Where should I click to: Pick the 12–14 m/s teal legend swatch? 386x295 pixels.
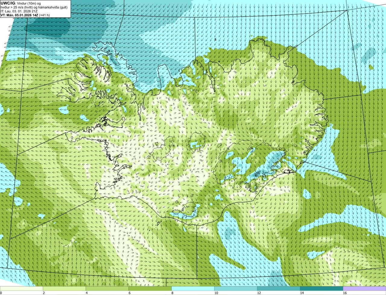(x=279, y=289)
